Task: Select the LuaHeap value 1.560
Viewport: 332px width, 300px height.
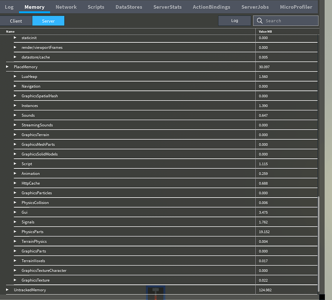Action: (x=263, y=76)
